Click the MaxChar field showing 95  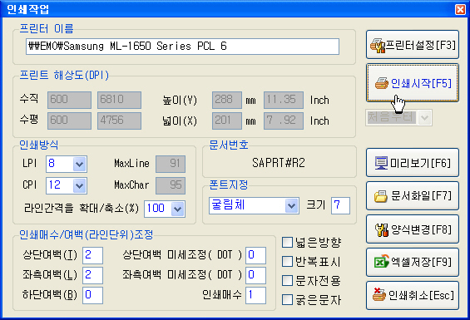171,185
